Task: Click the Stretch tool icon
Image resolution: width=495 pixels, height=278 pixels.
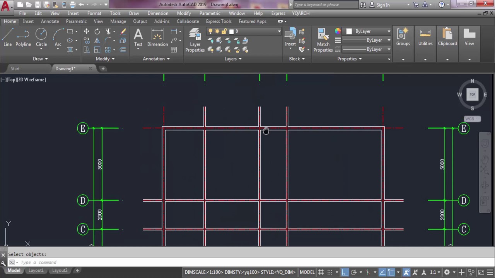Action: tap(87, 50)
